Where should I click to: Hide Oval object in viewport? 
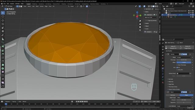click(191, 17)
